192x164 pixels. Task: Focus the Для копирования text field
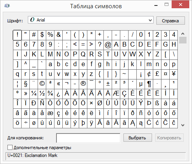pyautogui.click(x=88, y=138)
